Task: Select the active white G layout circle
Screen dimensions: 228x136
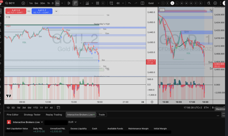Action: point(172,3)
